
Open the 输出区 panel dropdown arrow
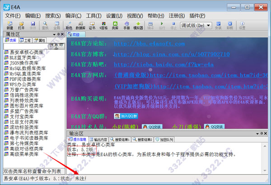(x=257, y=133)
